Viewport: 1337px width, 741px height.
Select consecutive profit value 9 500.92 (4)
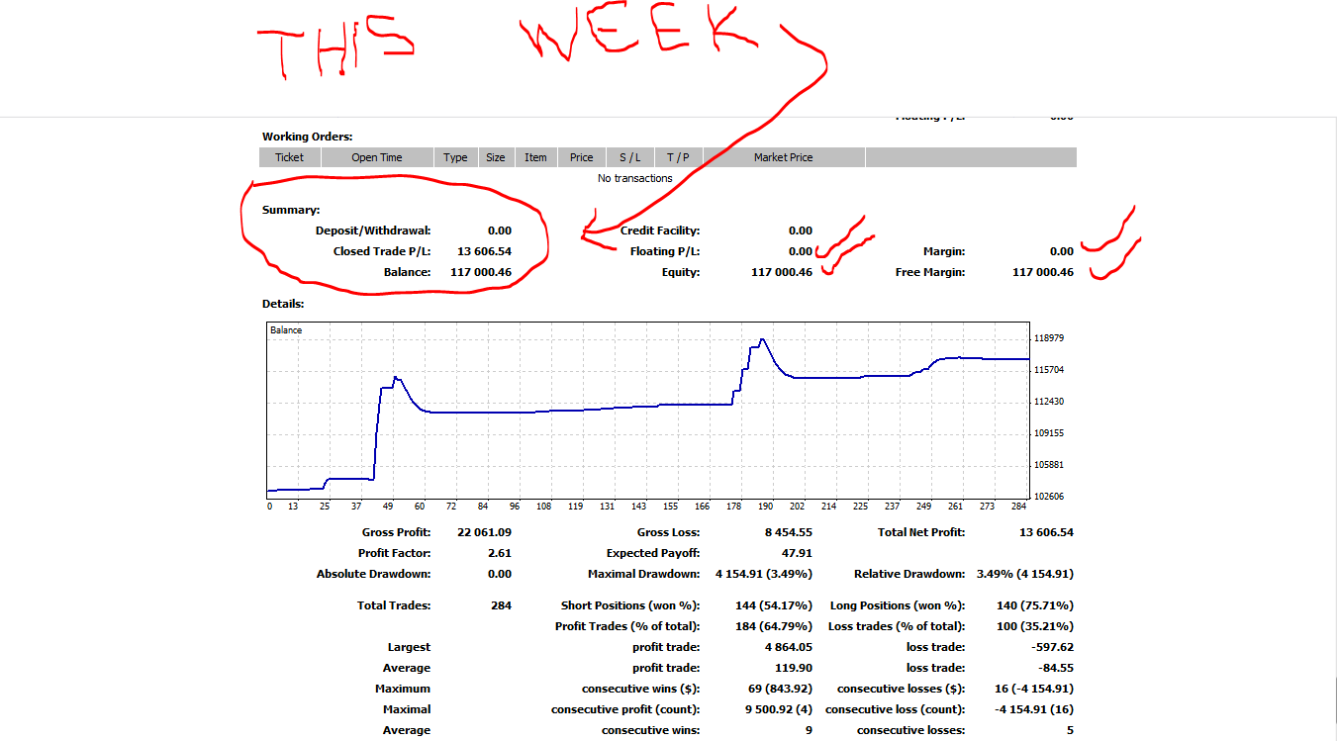click(779, 709)
